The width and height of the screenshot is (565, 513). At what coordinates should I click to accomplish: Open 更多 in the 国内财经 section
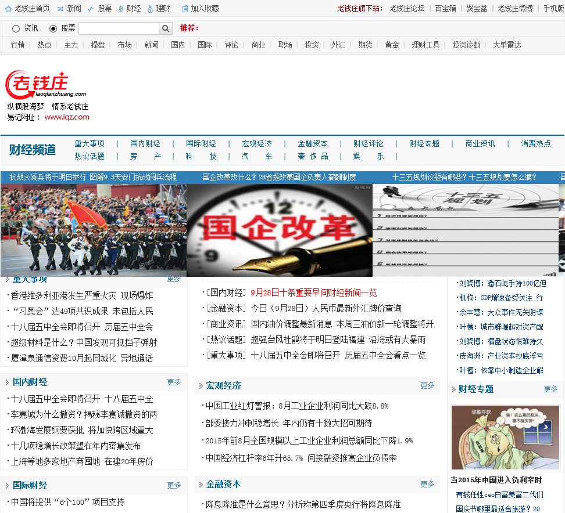(174, 382)
